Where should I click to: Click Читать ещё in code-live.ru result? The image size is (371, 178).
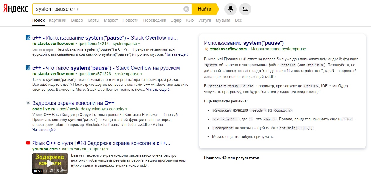pos(44,129)
